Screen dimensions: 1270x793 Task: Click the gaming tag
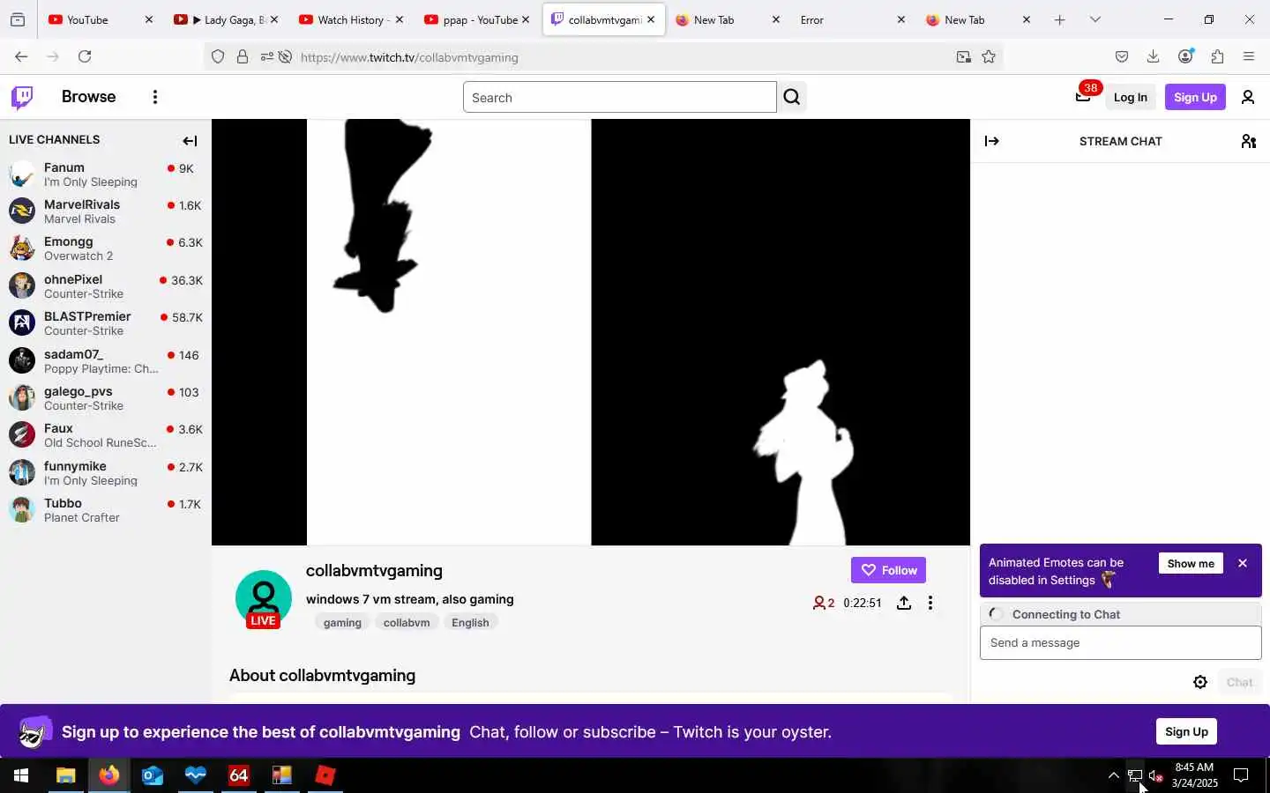click(342, 622)
